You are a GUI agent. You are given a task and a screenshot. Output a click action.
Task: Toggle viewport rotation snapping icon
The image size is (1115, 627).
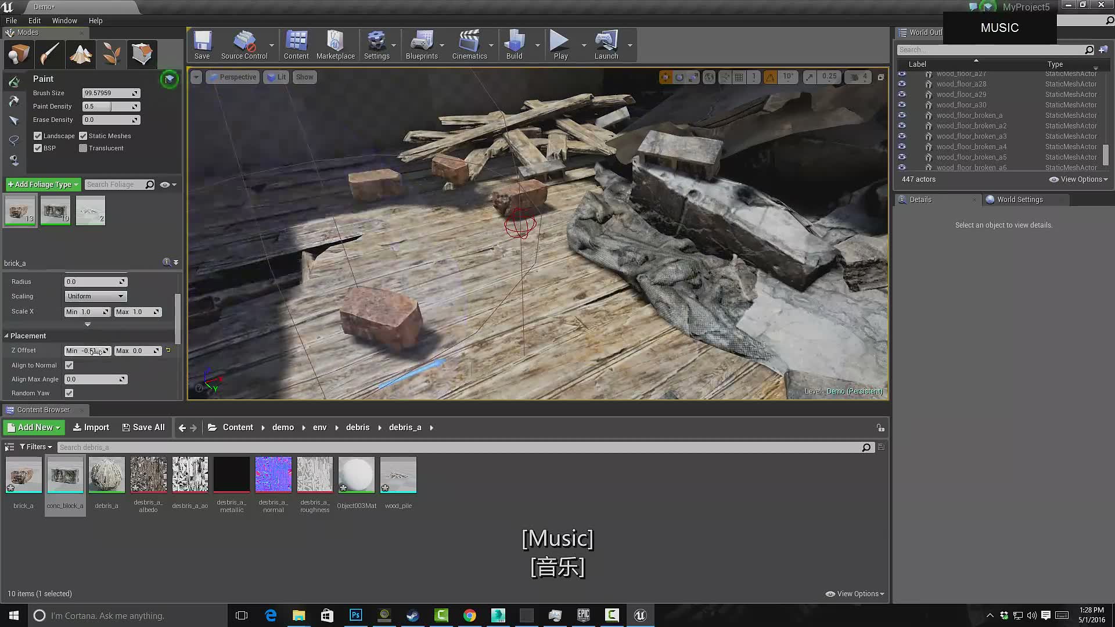pyautogui.click(x=770, y=77)
